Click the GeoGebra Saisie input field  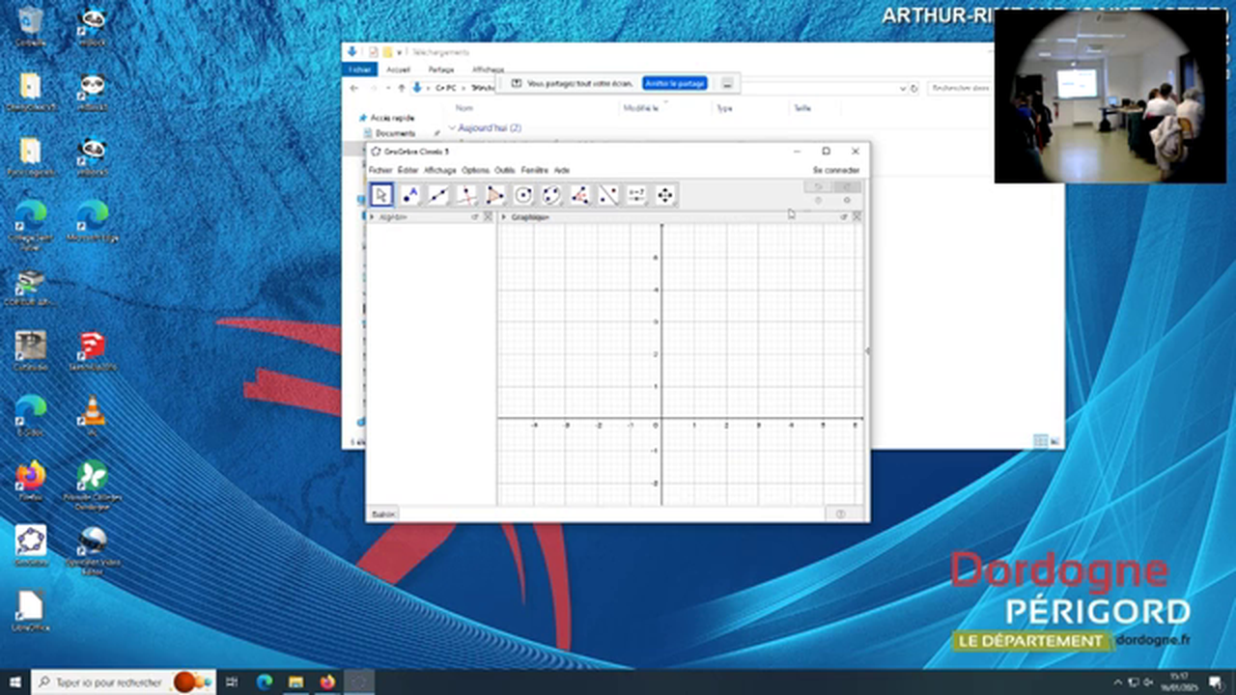tap(613, 514)
